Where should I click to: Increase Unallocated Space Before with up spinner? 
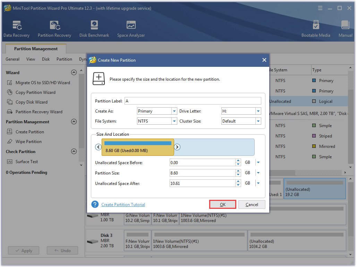pyautogui.click(x=238, y=161)
